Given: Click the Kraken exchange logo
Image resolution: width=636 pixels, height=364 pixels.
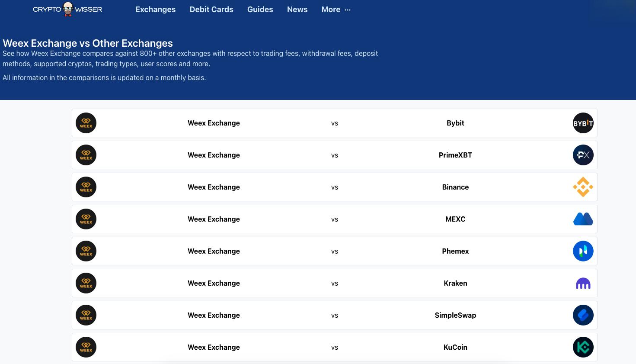Looking at the screenshot, I should click(583, 283).
